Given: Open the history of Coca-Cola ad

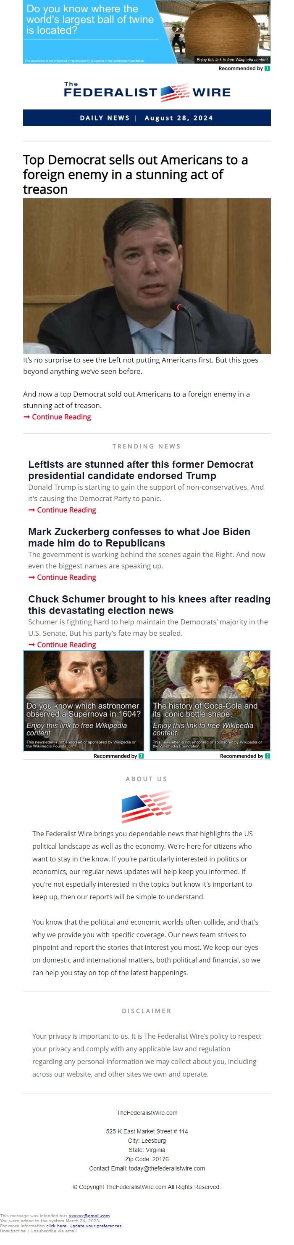Looking at the screenshot, I should tap(210, 700).
